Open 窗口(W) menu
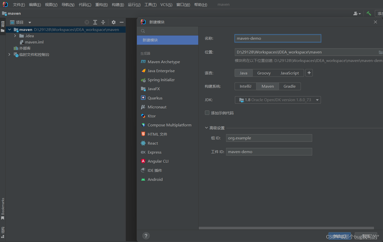Viewport: 383px width, 242px height. pyautogui.click(x=183, y=5)
